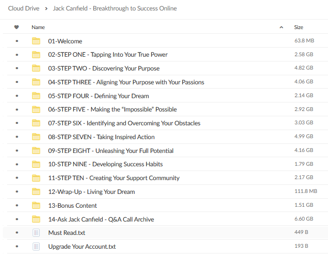Click the Jack Canfield breadcrumb folder name
This screenshot has height=263, width=328.
[115, 8]
